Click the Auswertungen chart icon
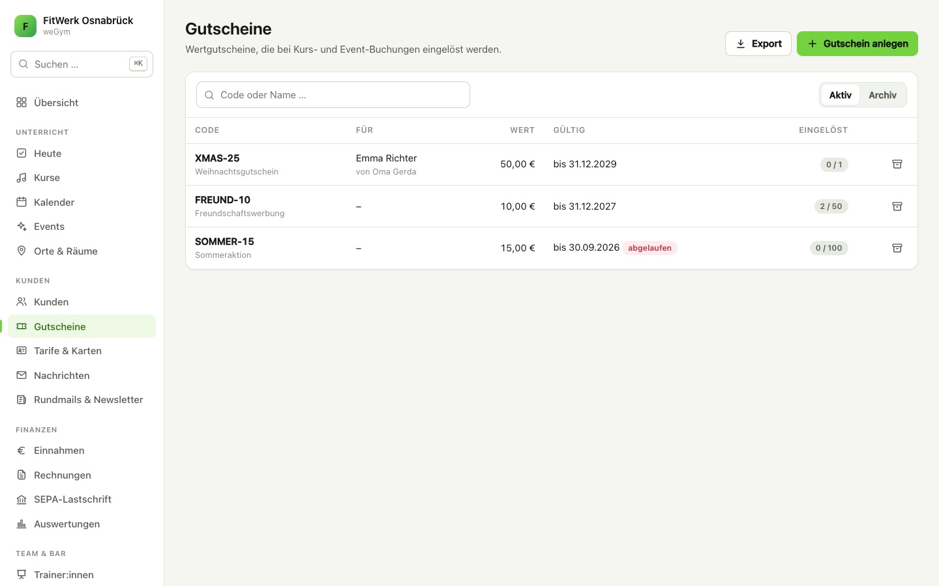Image resolution: width=939 pixels, height=586 pixels. click(22, 524)
